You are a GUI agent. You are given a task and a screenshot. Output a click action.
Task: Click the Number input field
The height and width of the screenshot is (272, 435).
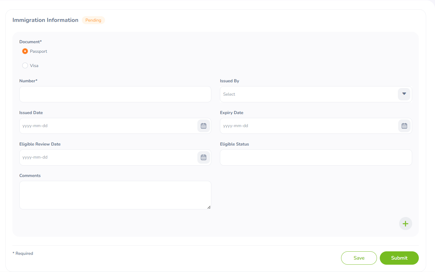[x=115, y=94]
